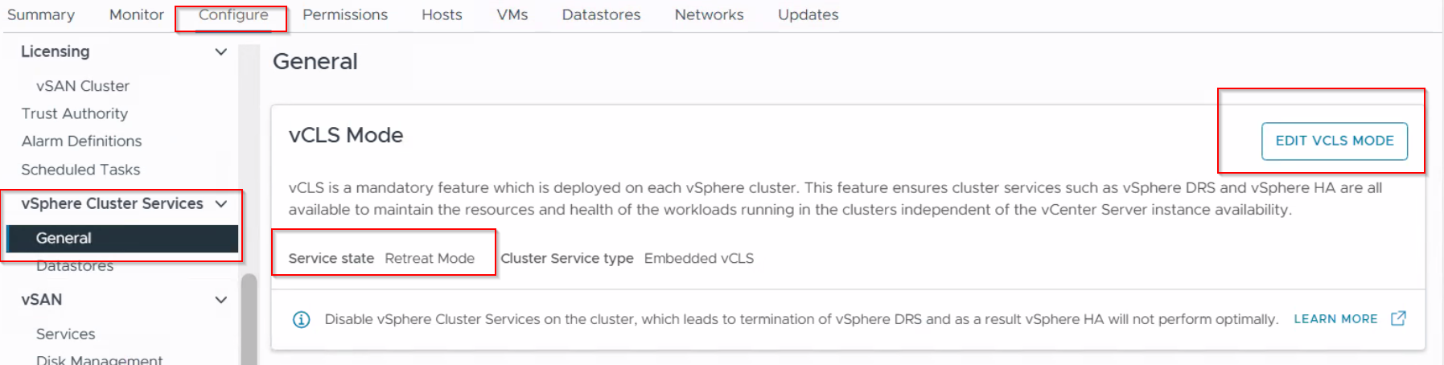Follow the Learn More link
The width and height of the screenshot is (1444, 365).
1335,319
